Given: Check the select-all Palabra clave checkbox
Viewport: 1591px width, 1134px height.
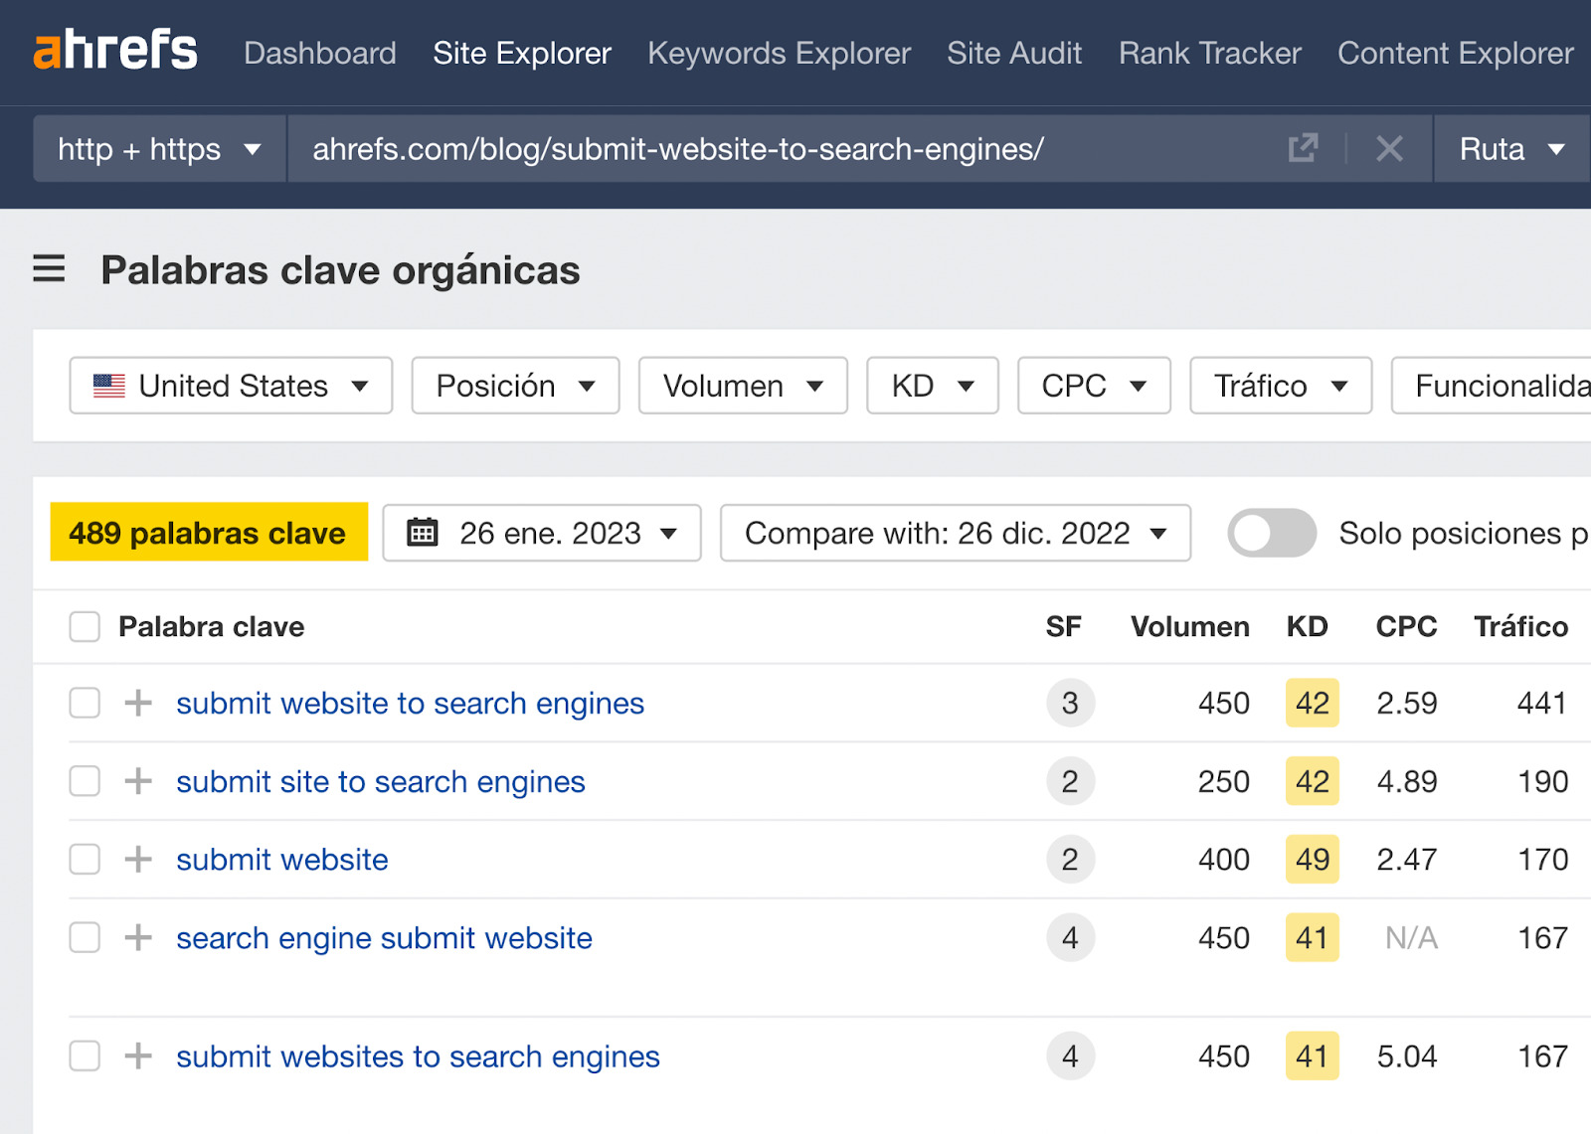Looking at the screenshot, I should click(x=85, y=627).
